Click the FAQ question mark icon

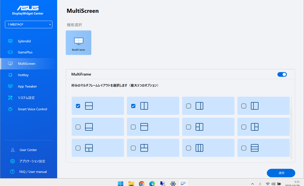[12, 172]
